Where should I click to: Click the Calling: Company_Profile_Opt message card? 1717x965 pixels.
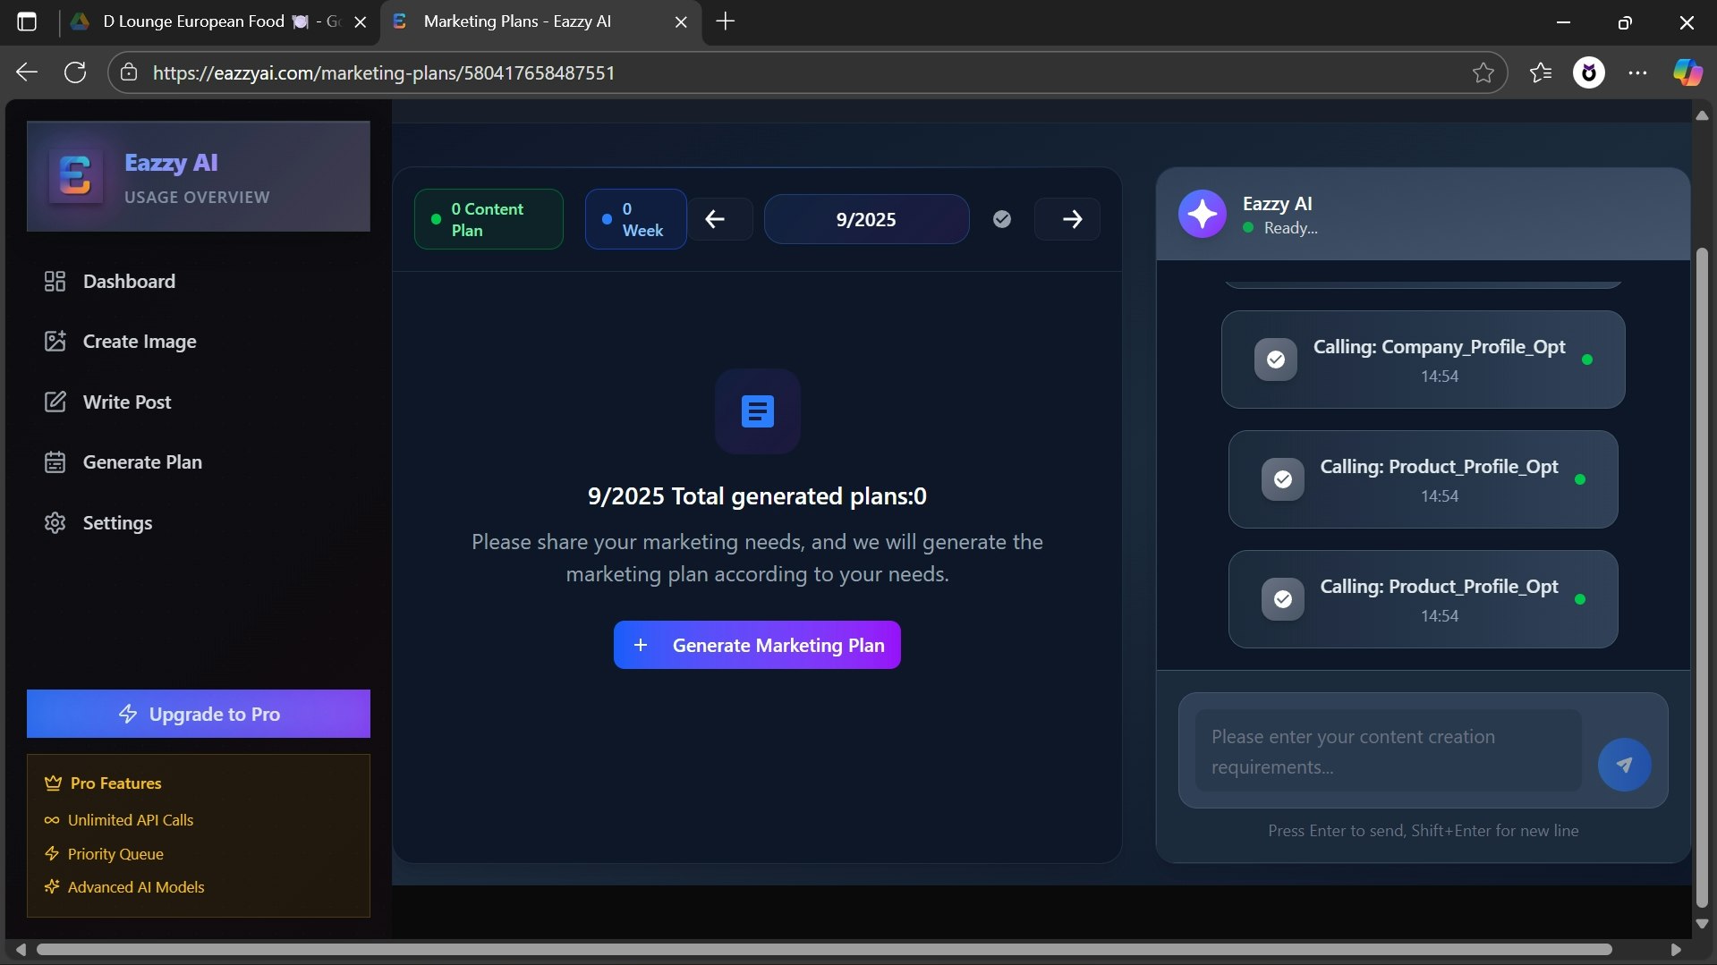[x=1423, y=360]
